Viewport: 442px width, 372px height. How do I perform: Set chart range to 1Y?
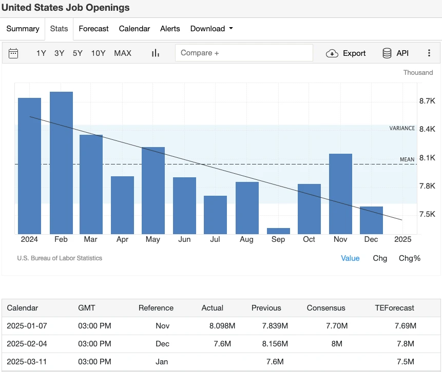coord(41,53)
